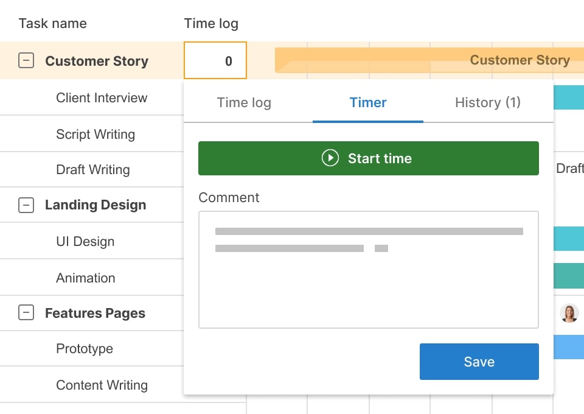The image size is (584, 414).
Task: Select the UI Design task
Action: click(x=85, y=242)
